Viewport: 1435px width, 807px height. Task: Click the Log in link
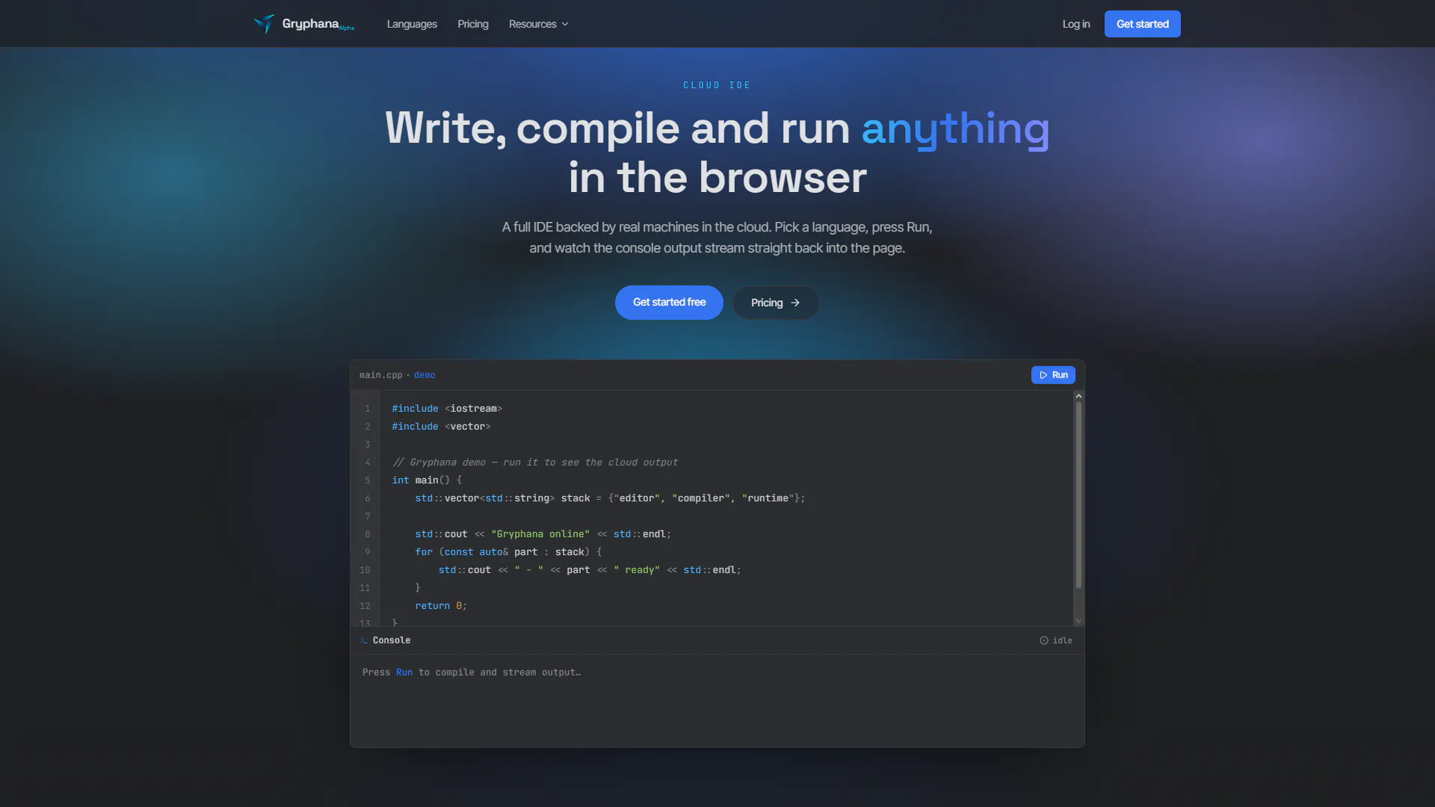1076,24
